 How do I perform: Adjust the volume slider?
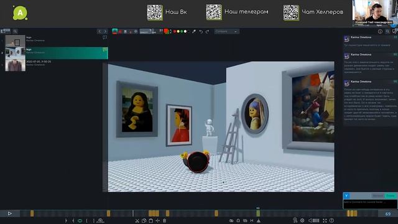[316, 220]
